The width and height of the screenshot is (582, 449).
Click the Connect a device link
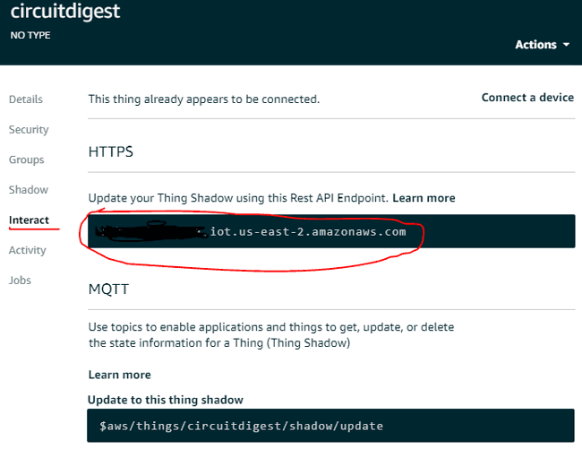(527, 98)
